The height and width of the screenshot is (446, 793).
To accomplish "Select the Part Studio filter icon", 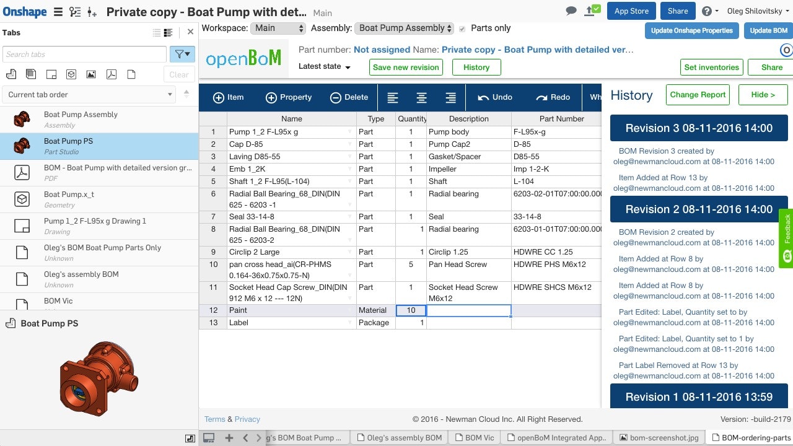I will click(12, 74).
